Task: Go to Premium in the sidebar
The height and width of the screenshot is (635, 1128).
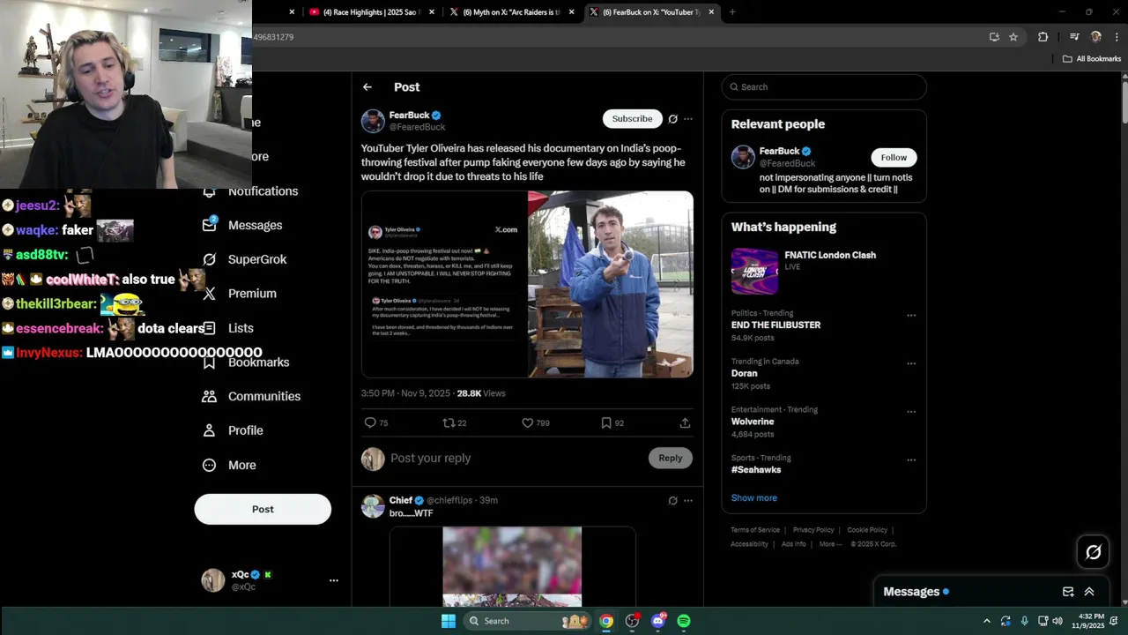Action: tap(239, 294)
